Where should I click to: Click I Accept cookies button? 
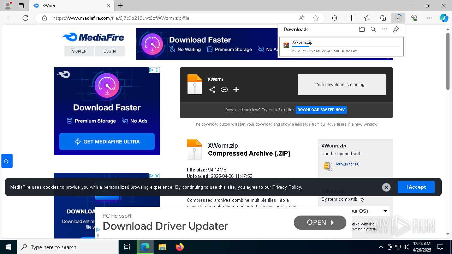[x=416, y=187]
